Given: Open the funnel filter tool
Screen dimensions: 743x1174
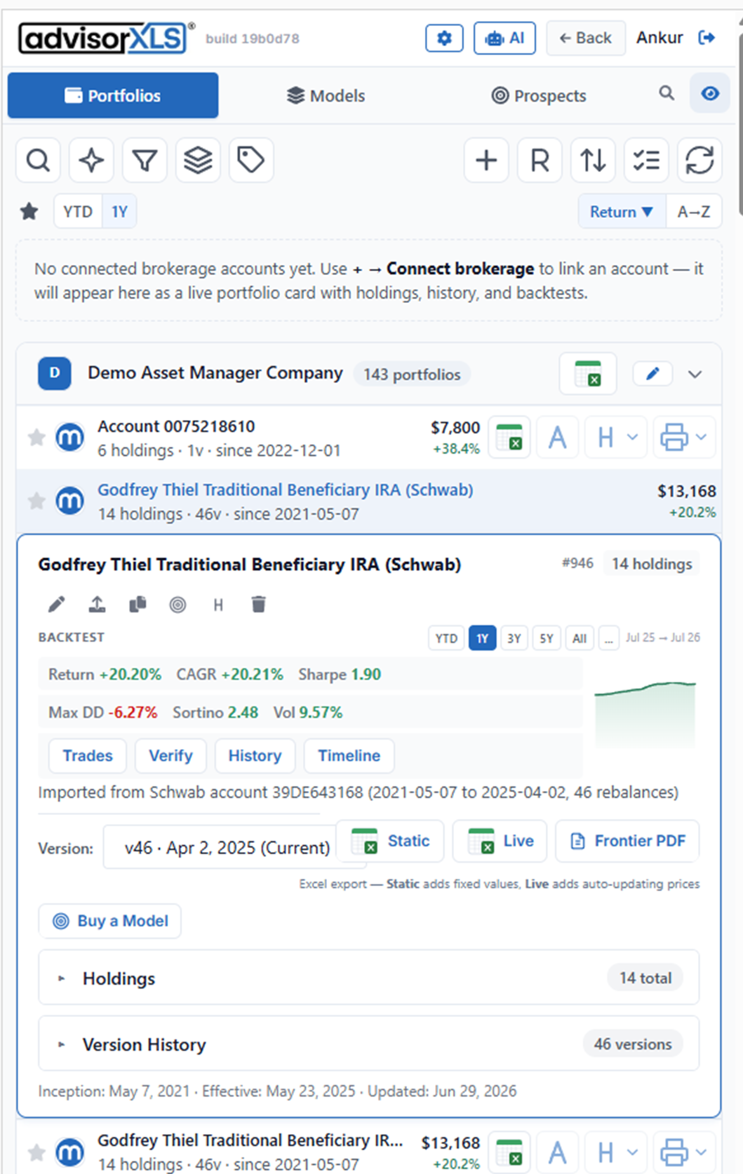Looking at the screenshot, I should (x=145, y=160).
